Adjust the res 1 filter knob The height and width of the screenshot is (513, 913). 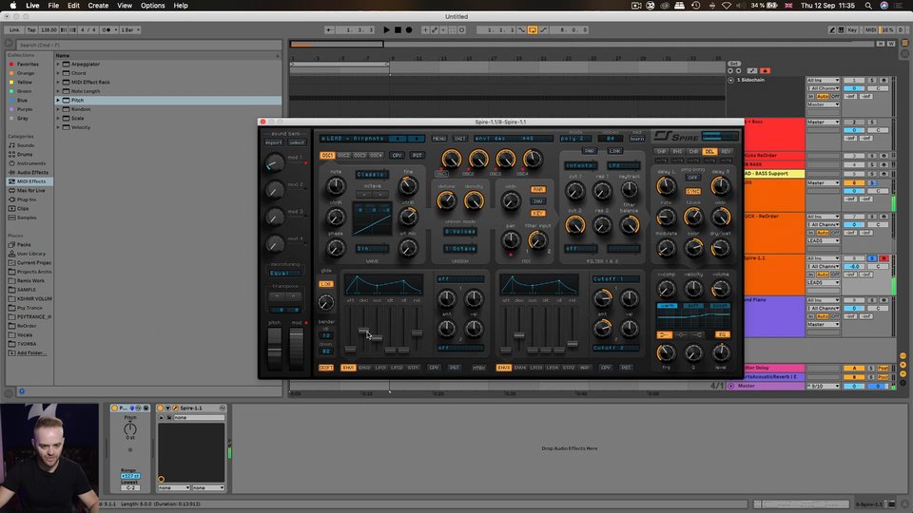click(x=602, y=190)
